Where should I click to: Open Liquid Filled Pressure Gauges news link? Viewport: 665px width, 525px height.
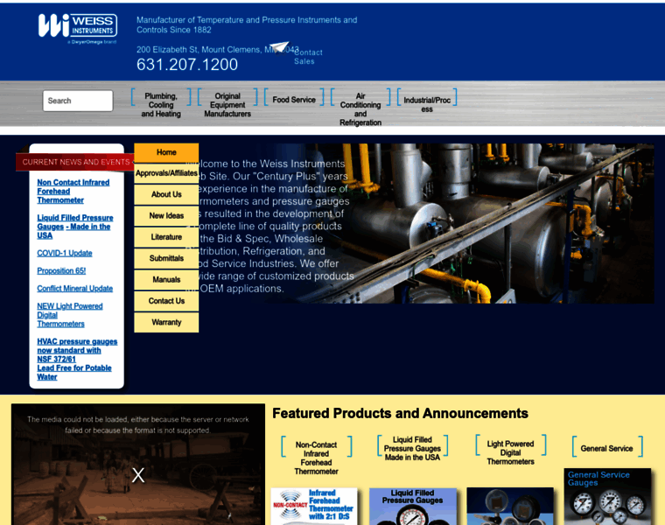click(75, 227)
